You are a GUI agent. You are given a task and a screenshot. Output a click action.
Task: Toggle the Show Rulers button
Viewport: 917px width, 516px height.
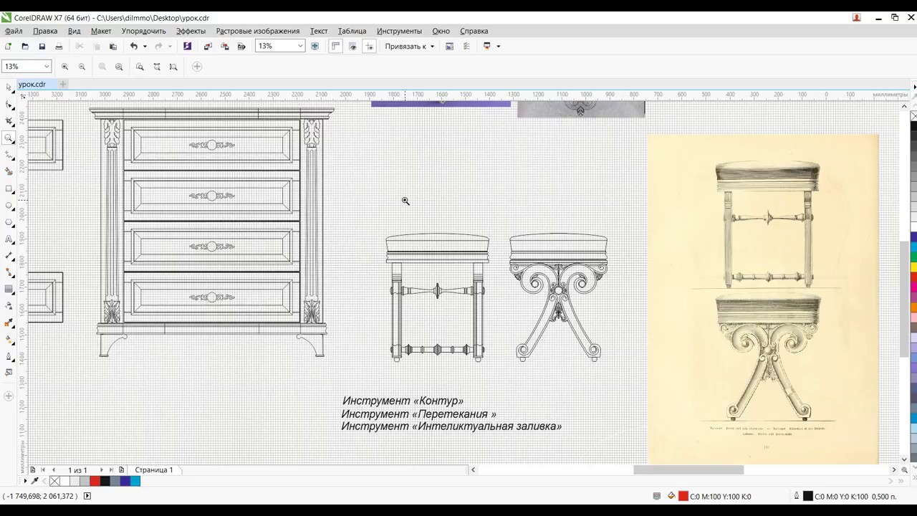pos(335,46)
